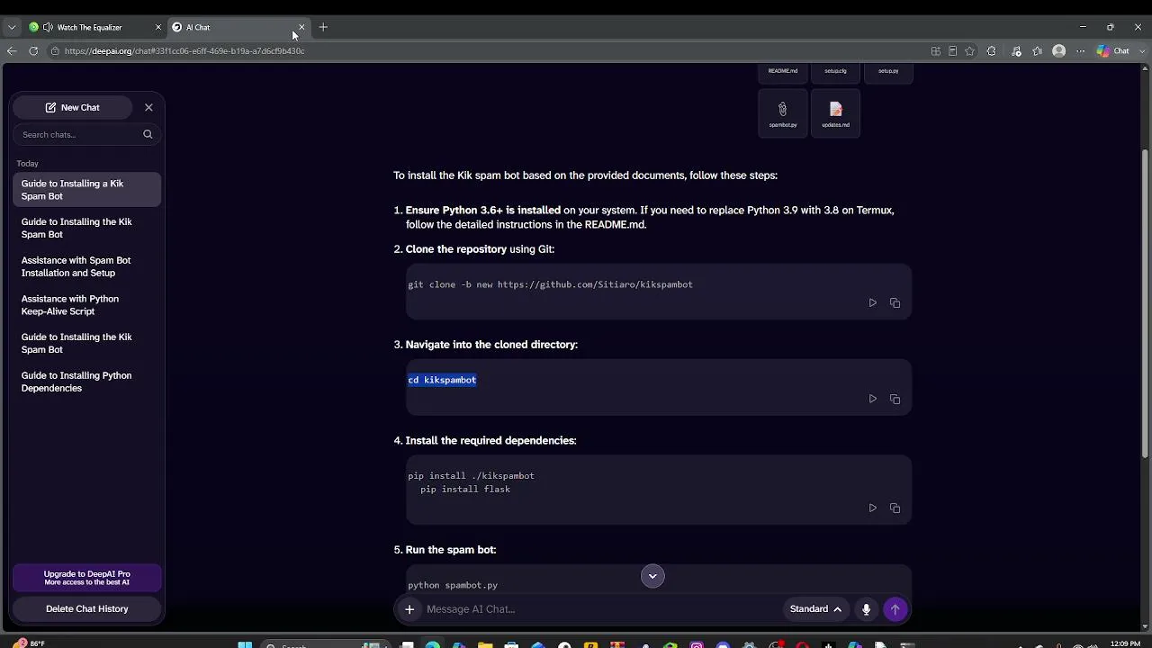Open the Copilot Chat sidebar
This screenshot has width=1152, height=648.
(x=1112, y=51)
